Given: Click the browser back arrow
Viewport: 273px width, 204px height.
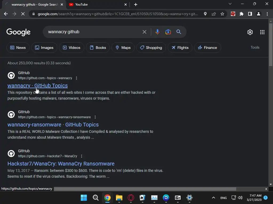Looking at the screenshot, I should coord(6,14).
